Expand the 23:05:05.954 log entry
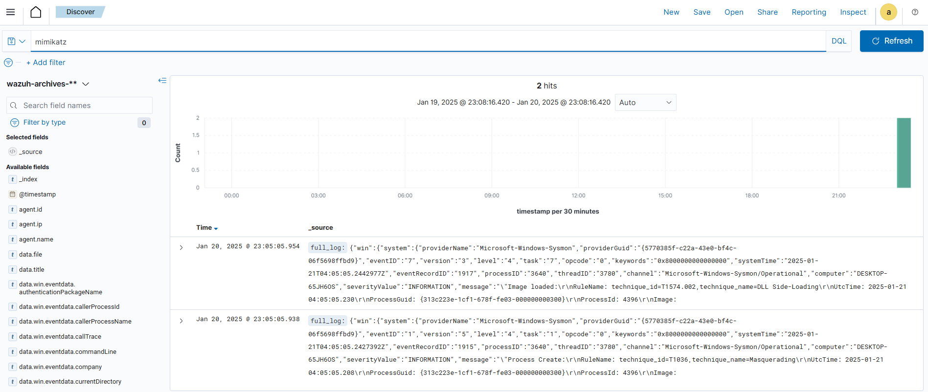The width and height of the screenshot is (928, 392). tap(181, 248)
